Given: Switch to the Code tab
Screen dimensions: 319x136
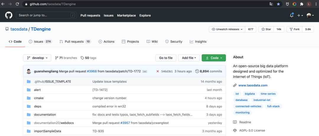Looking at the screenshot, I should tap(15, 41).
